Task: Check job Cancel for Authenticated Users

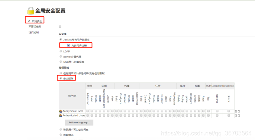Action: point(145,115)
